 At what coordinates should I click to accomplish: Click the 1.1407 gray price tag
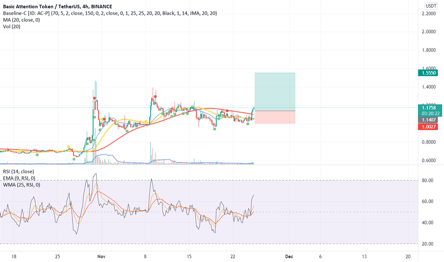tap(428, 120)
